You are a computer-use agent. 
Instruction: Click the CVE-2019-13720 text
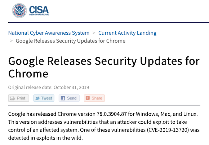click(x=168, y=130)
